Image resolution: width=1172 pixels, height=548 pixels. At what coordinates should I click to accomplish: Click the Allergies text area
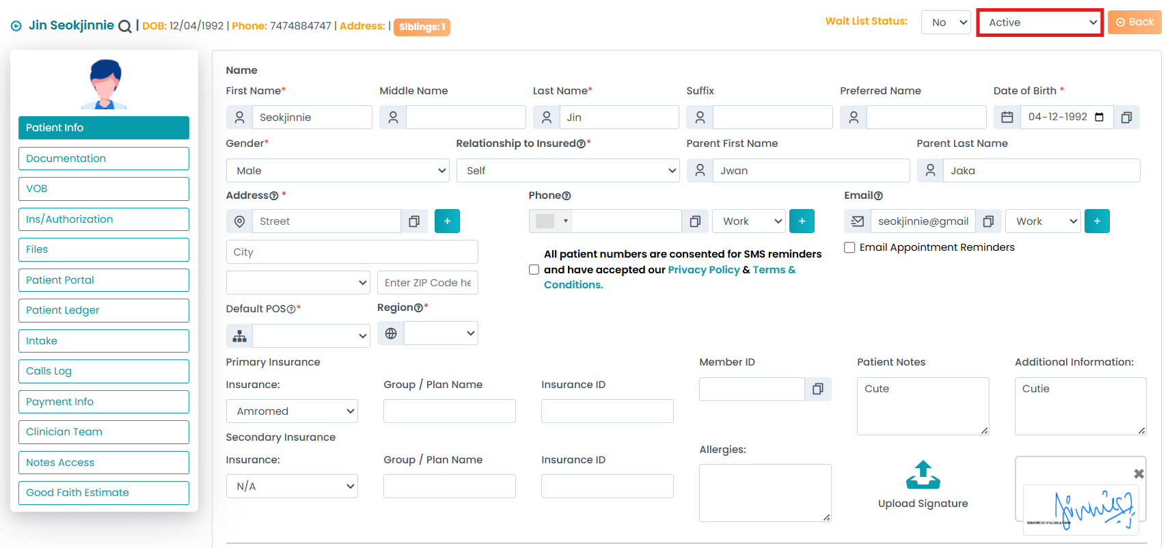pyautogui.click(x=765, y=493)
